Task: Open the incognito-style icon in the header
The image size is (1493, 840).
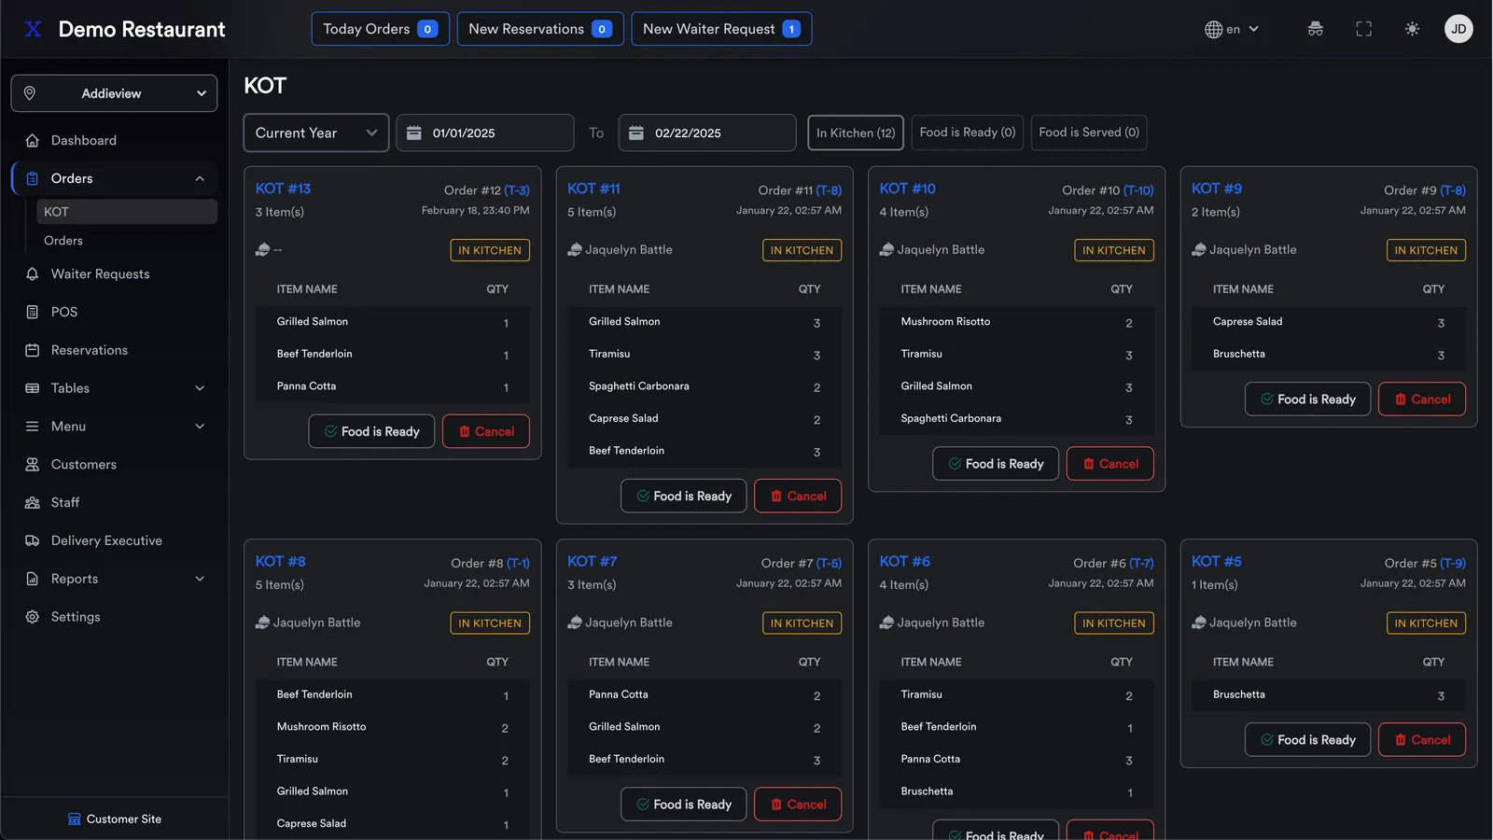Action: (1315, 29)
